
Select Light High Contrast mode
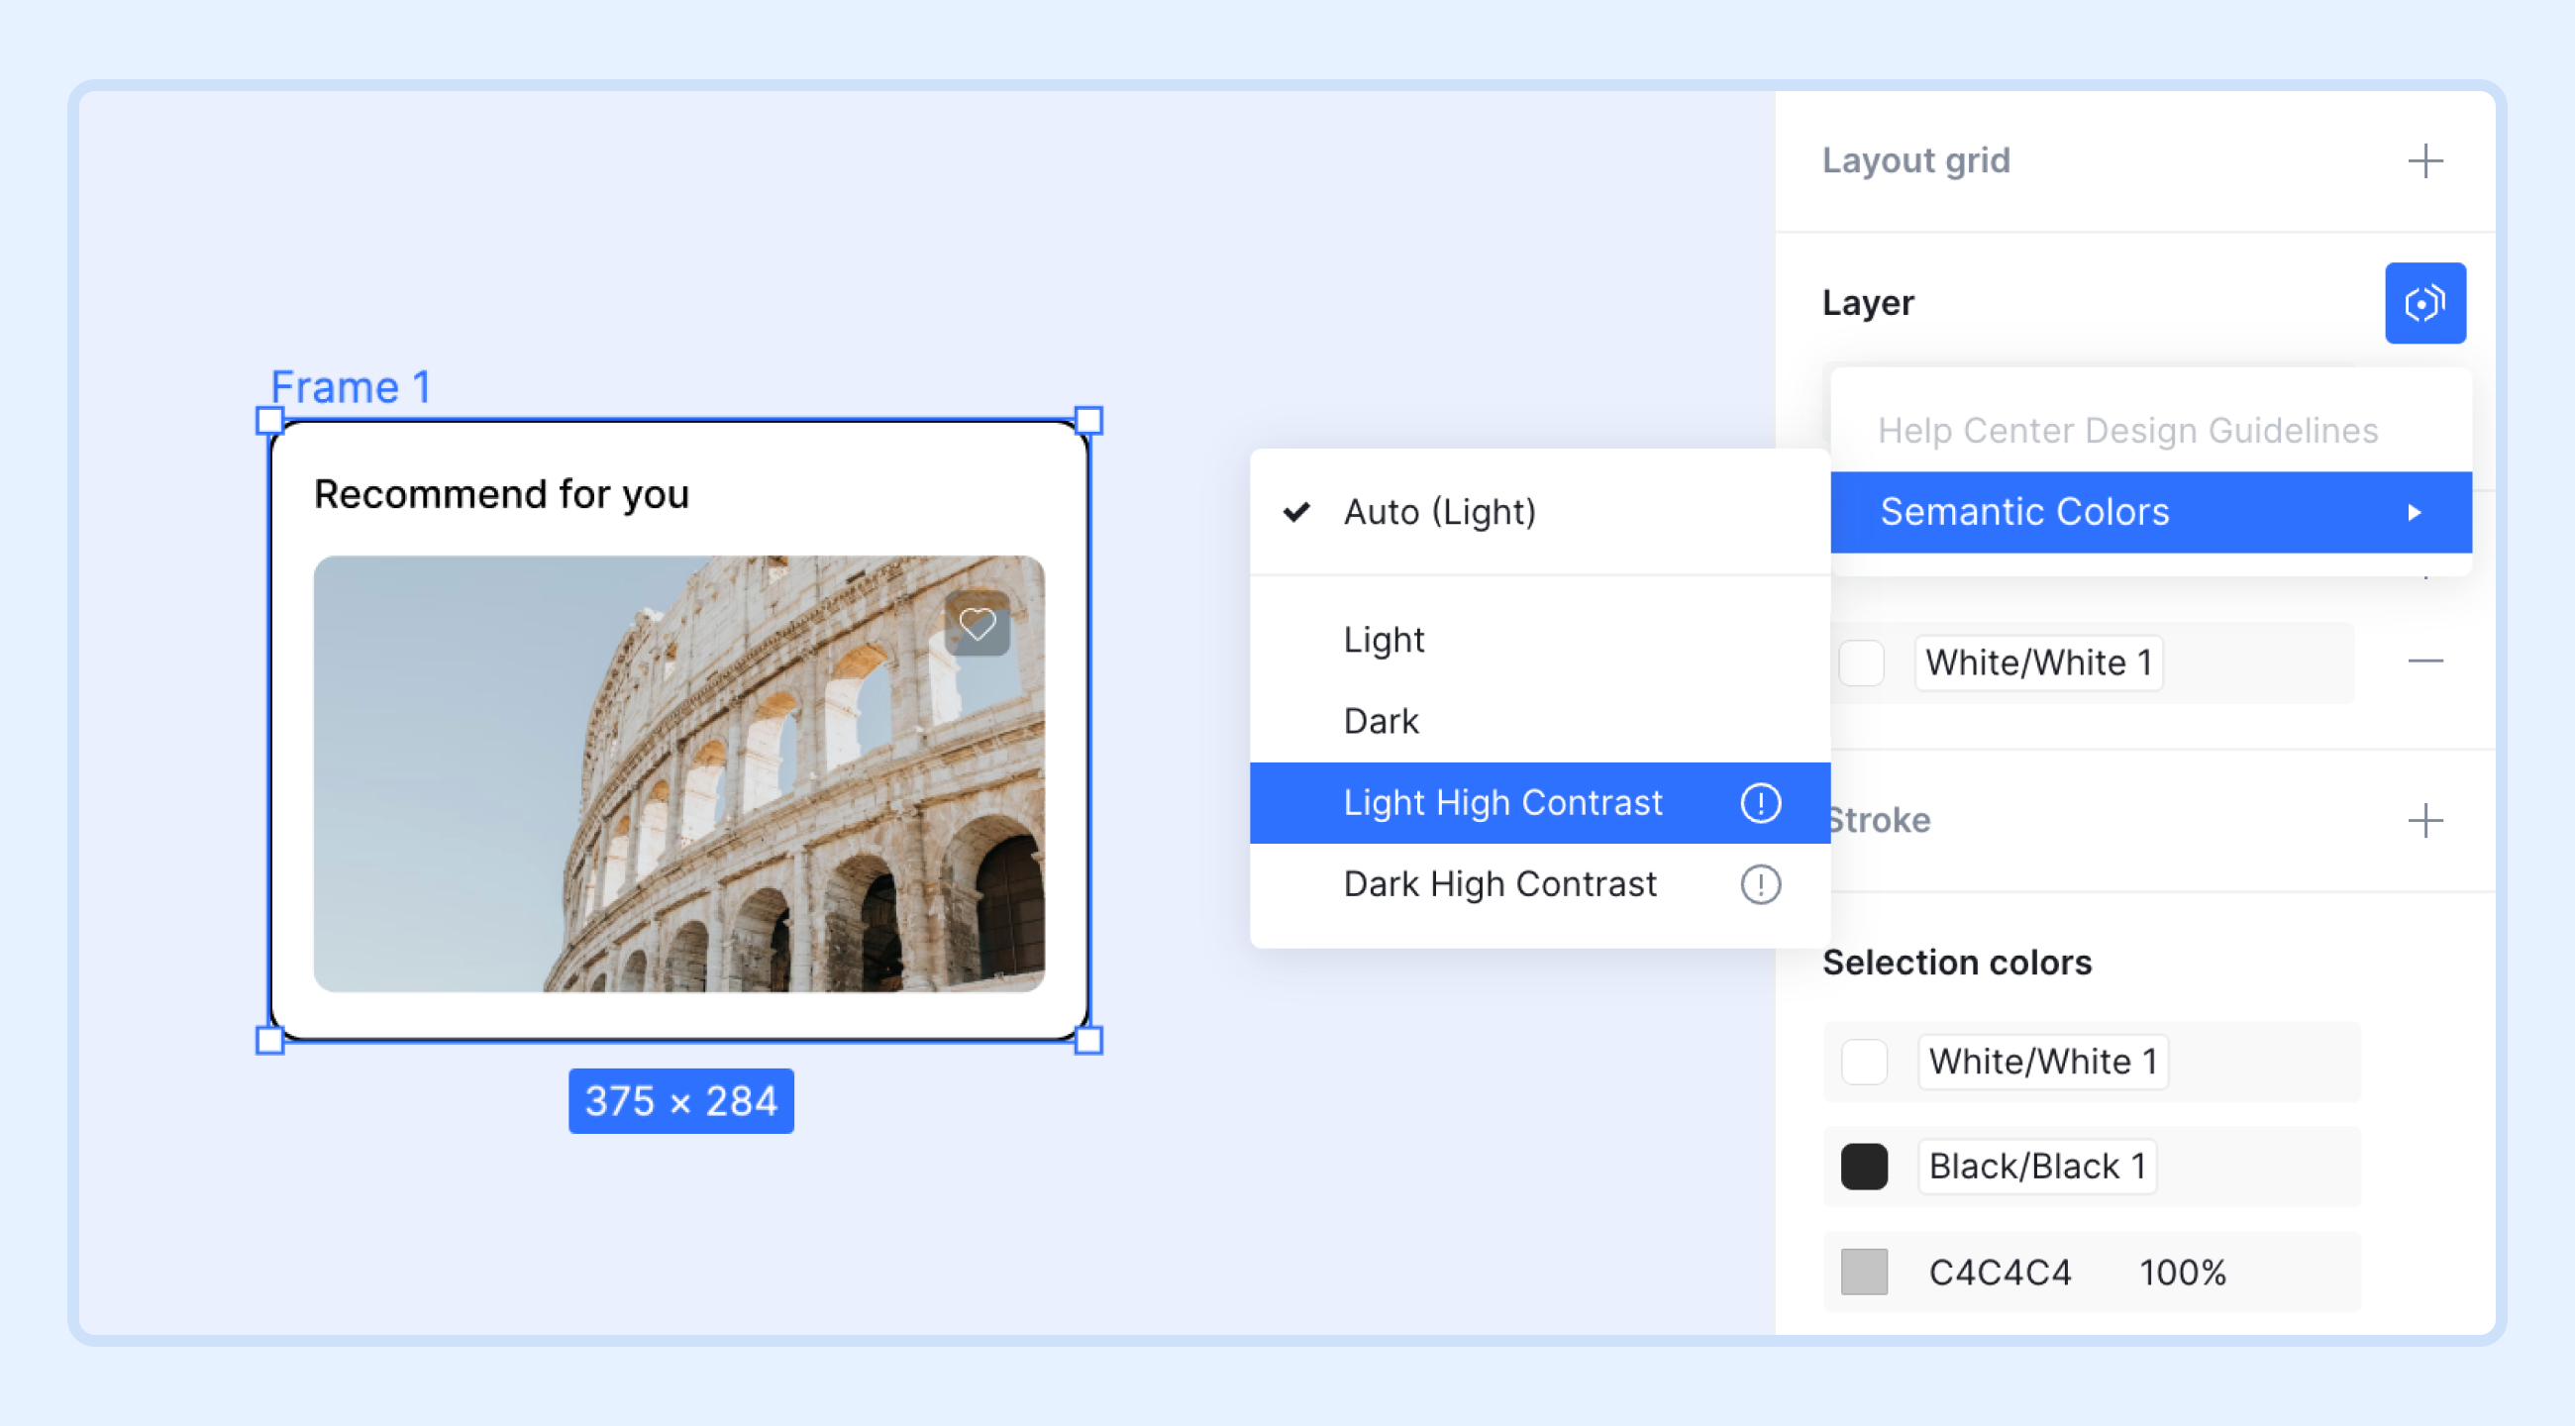tap(1539, 802)
